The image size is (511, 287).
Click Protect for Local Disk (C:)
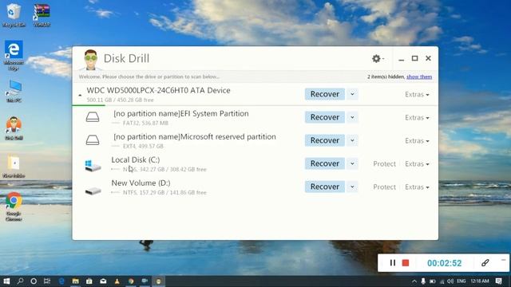[x=384, y=163]
